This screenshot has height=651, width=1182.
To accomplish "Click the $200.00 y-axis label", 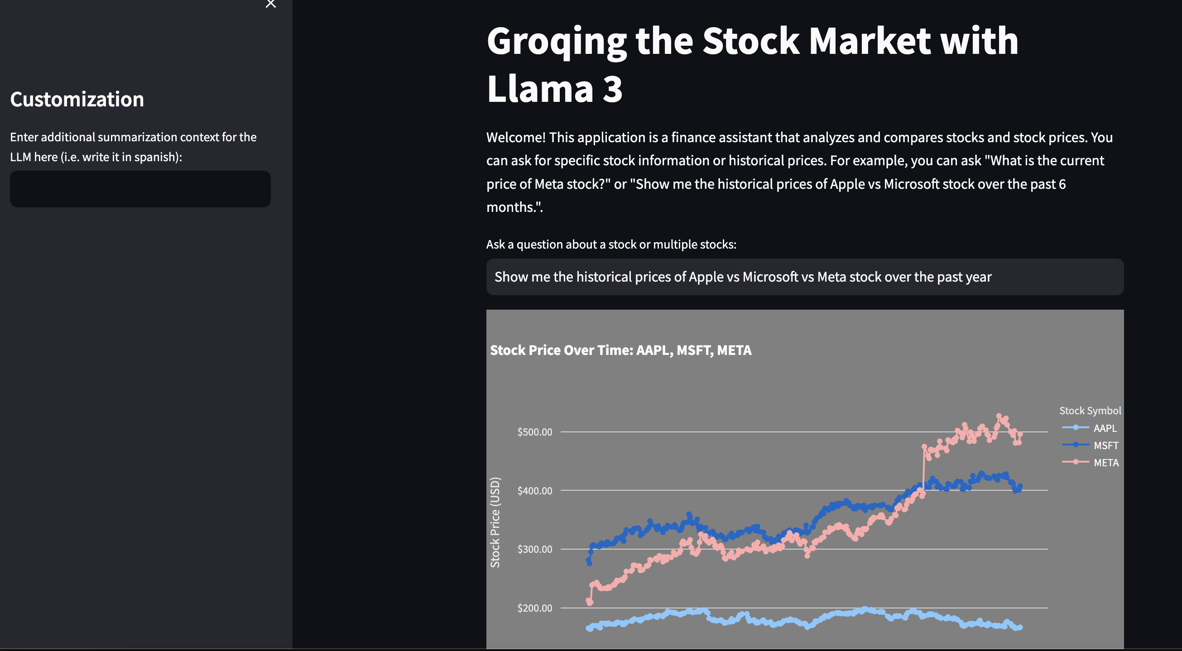I will point(534,608).
